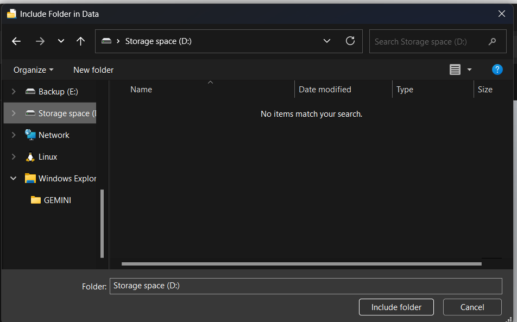Click the Cancel button

472,307
